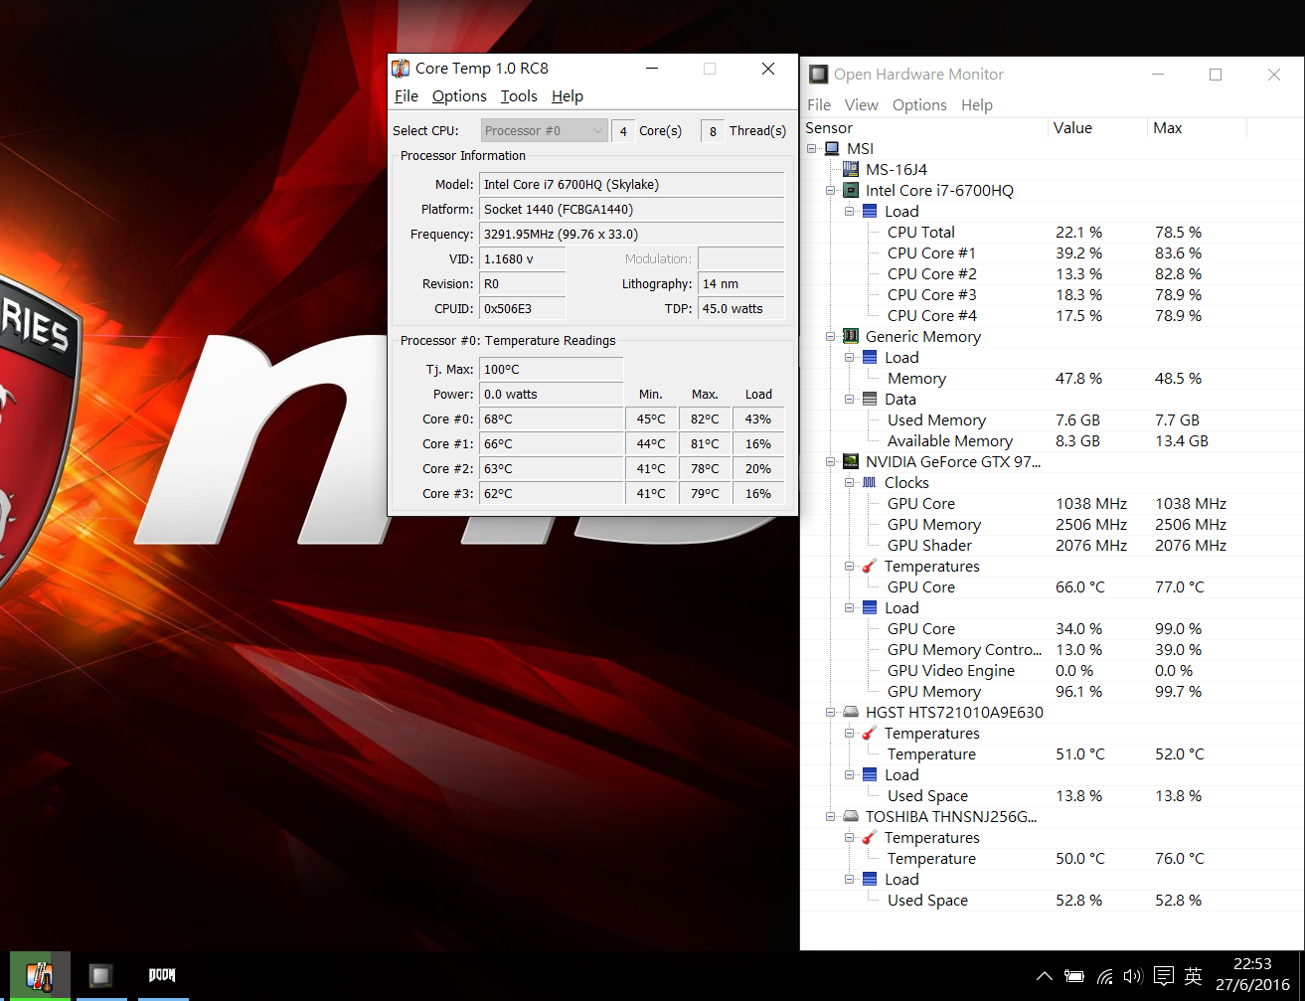The width and height of the screenshot is (1305, 1001).
Task: Open the Wi-Fi network tray icon
Action: 1104,976
